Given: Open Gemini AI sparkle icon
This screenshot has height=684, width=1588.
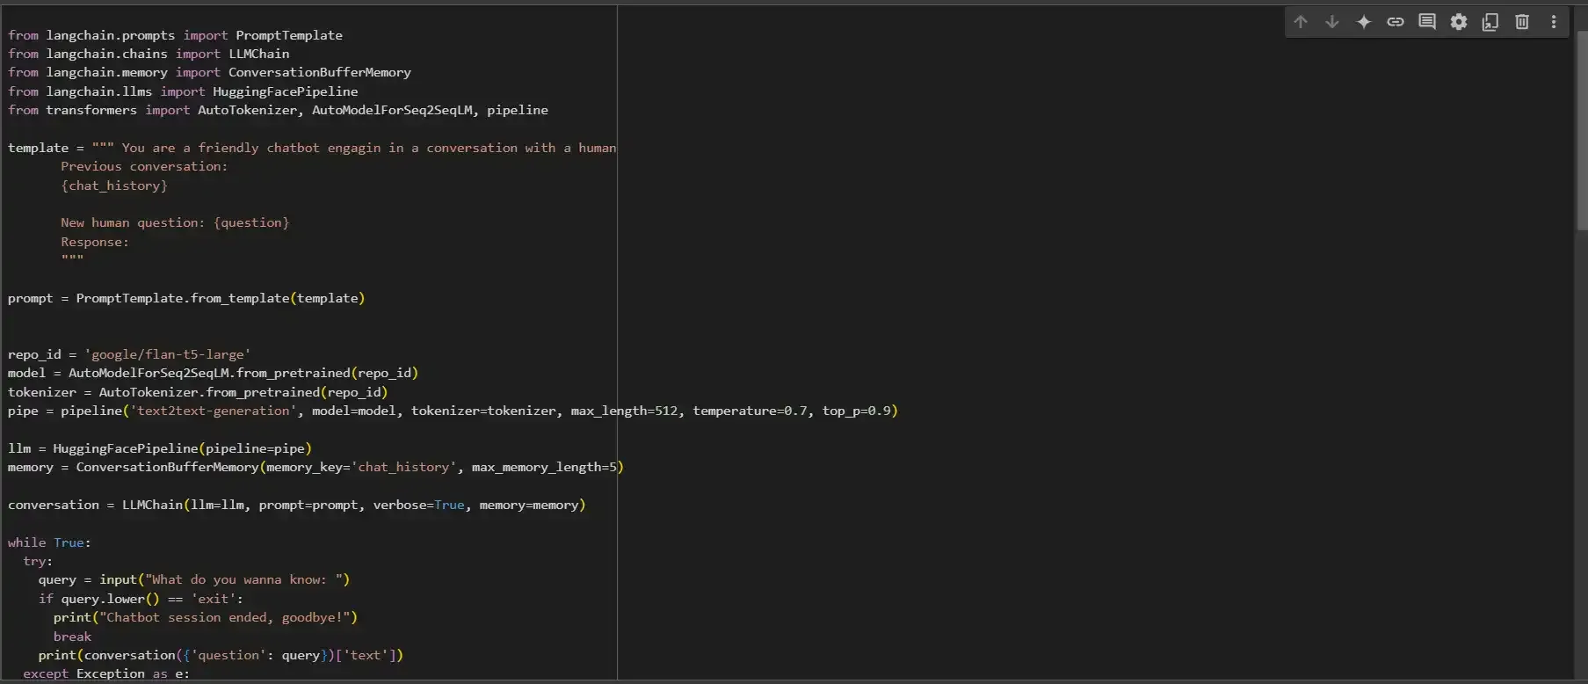Looking at the screenshot, I should (x=1364, y=22).
